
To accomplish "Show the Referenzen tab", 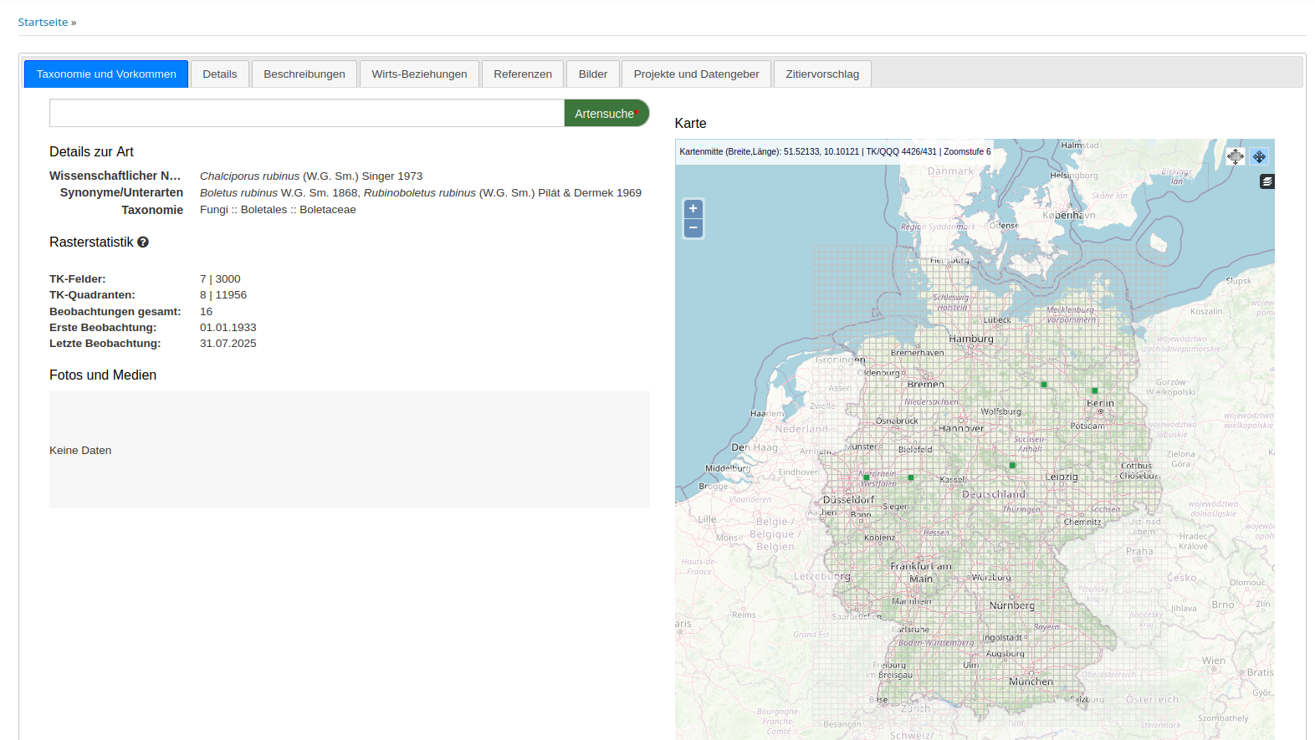I will click(522, 74).
